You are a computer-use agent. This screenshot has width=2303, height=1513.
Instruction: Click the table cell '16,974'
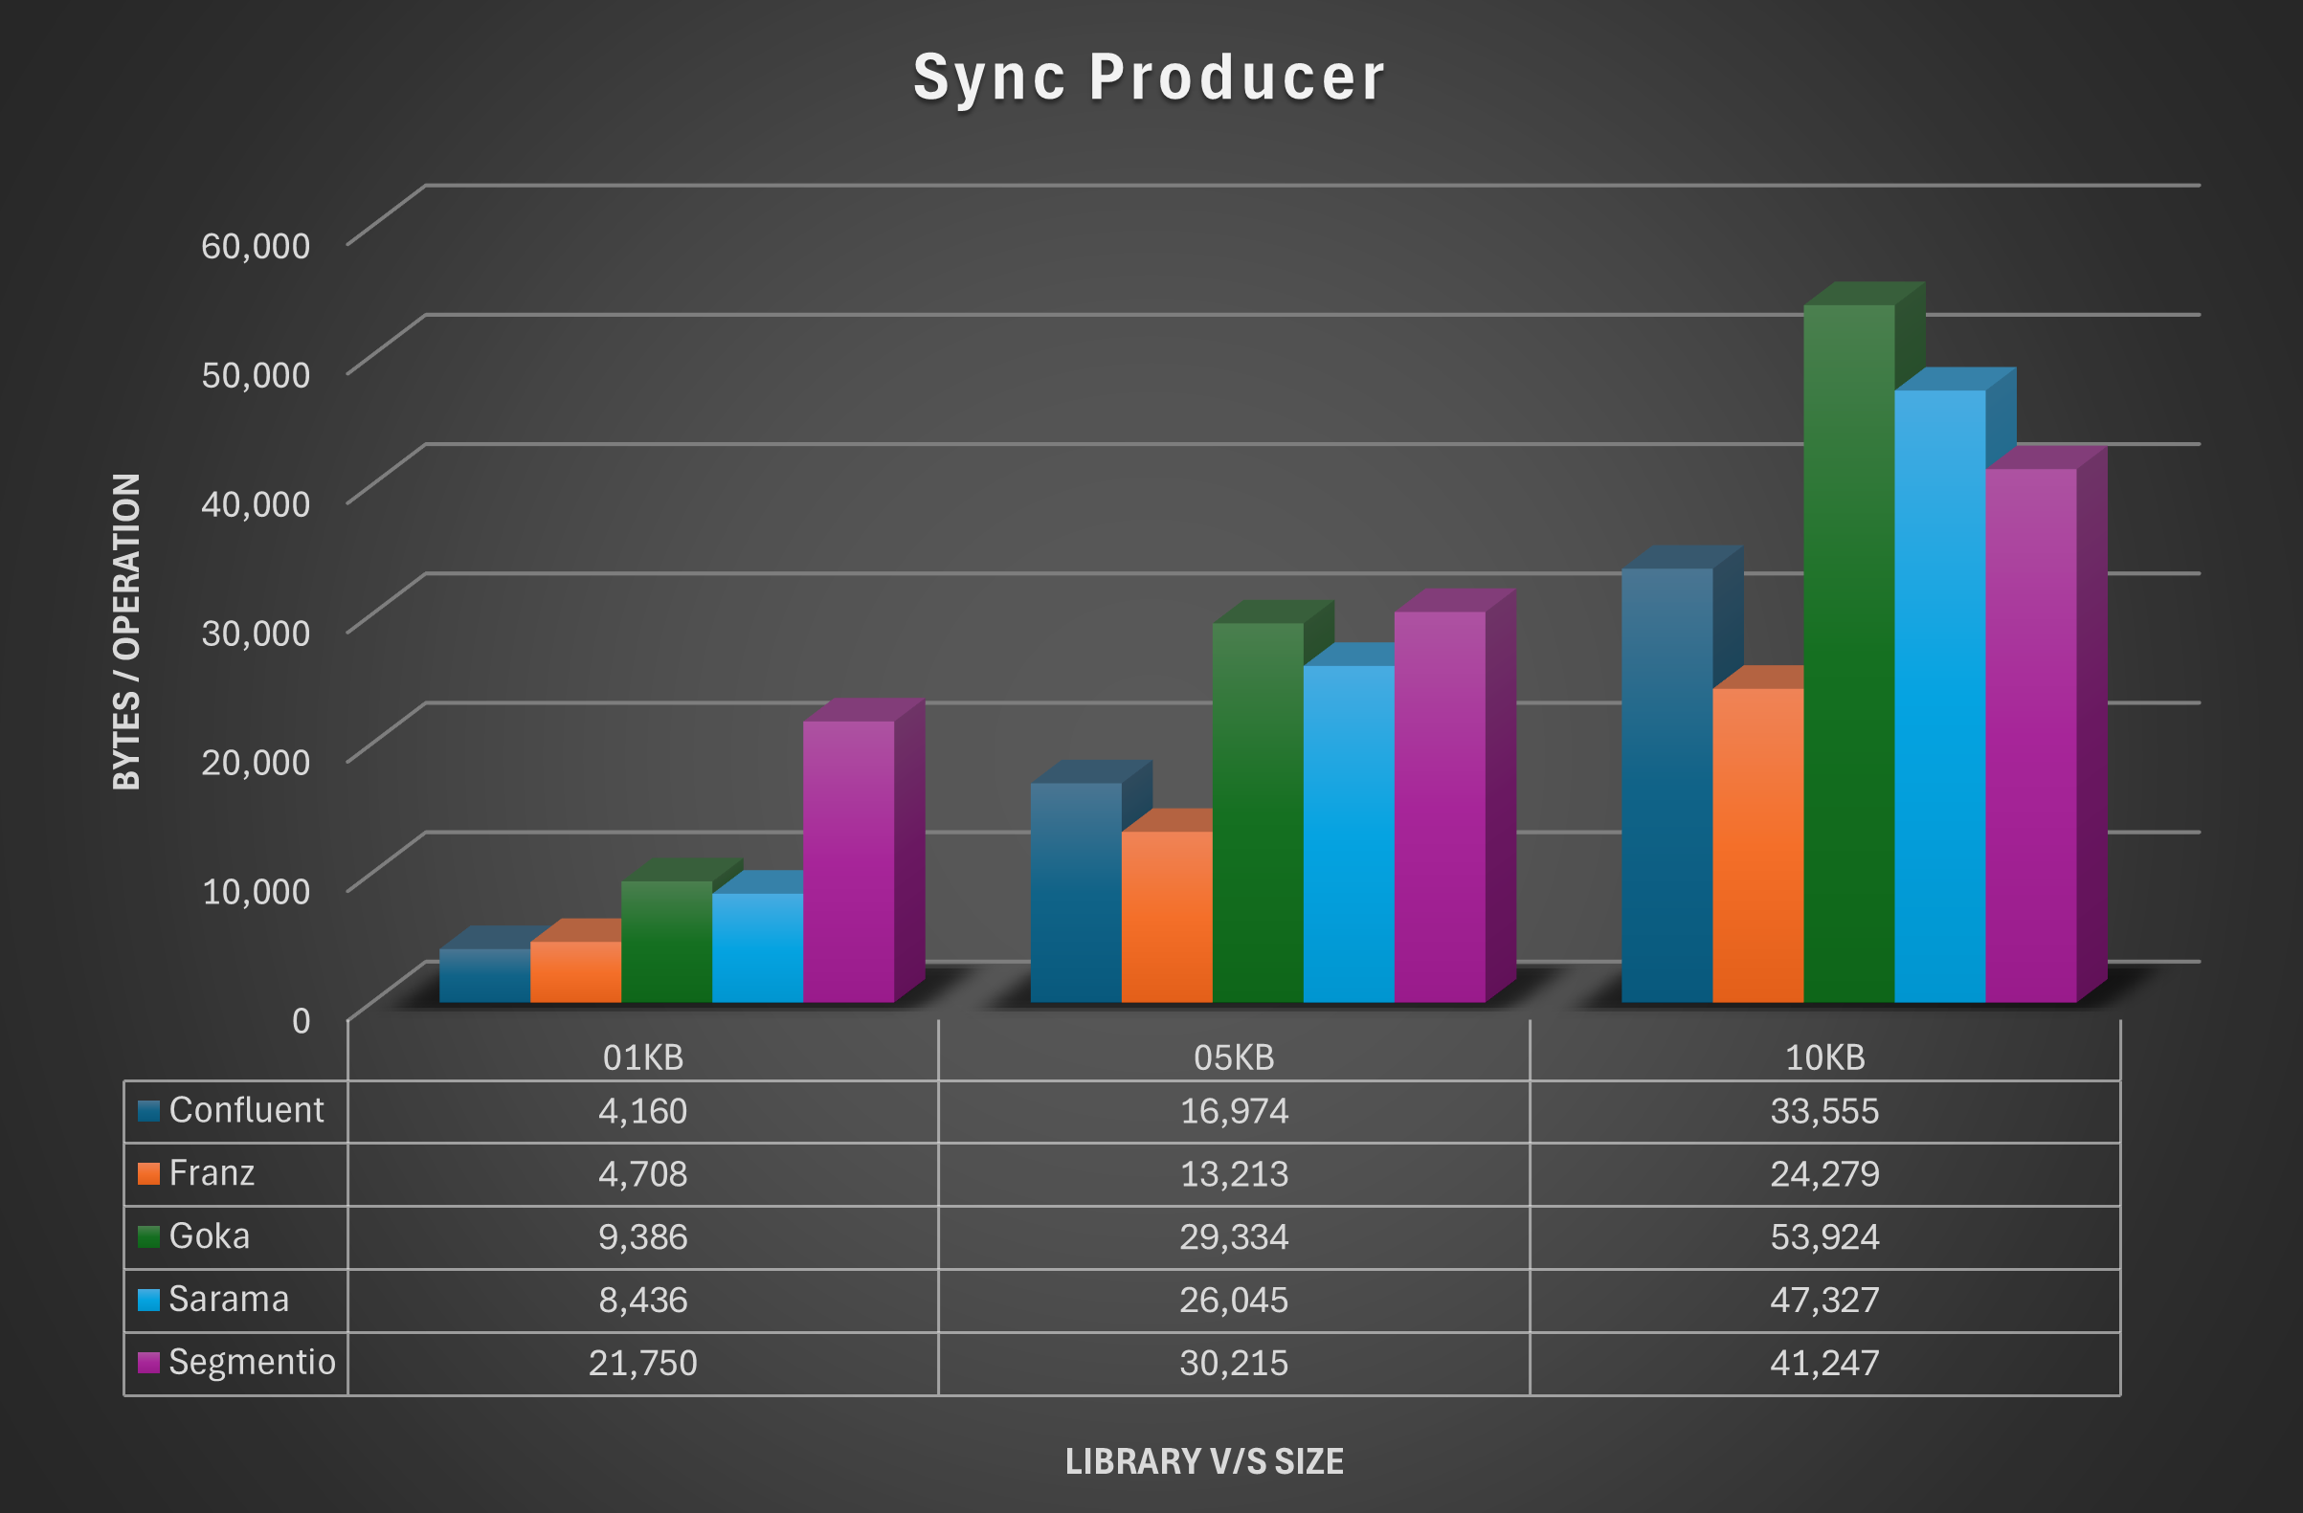1234,1110
